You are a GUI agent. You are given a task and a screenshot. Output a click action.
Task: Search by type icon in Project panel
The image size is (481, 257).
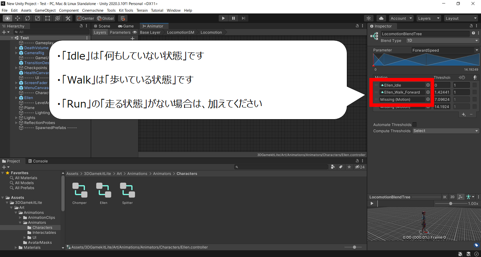pyautogui.click(x=333, y=167)
